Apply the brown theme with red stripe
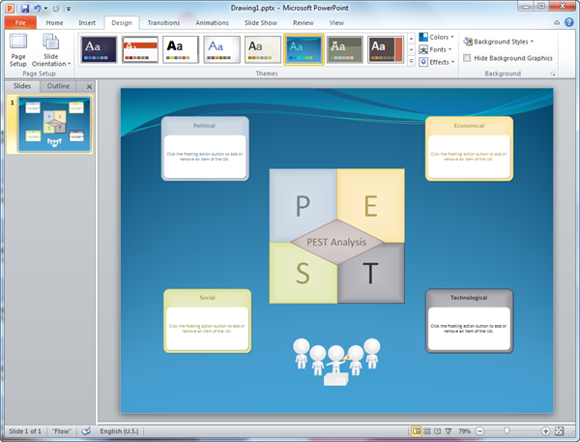 pos(386,49)
